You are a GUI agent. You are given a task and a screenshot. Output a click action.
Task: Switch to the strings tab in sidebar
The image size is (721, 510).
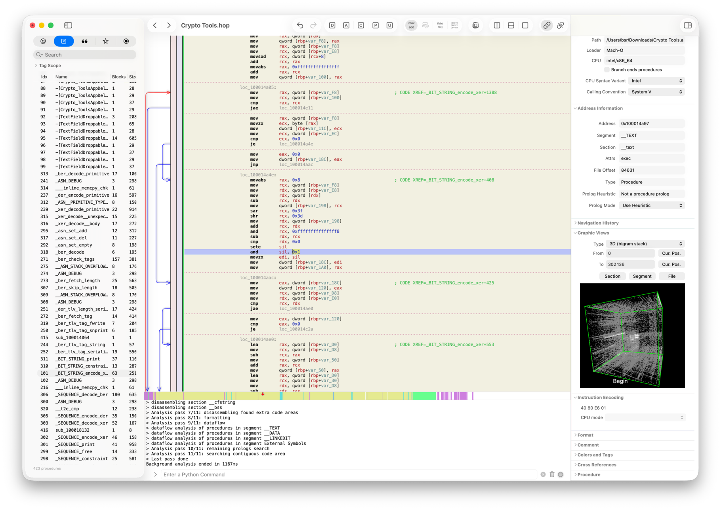(84, 41)
